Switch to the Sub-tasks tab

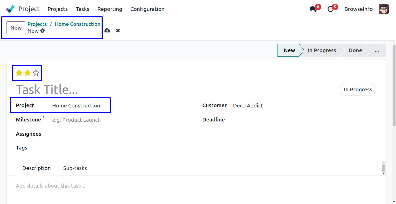point(75,168)
